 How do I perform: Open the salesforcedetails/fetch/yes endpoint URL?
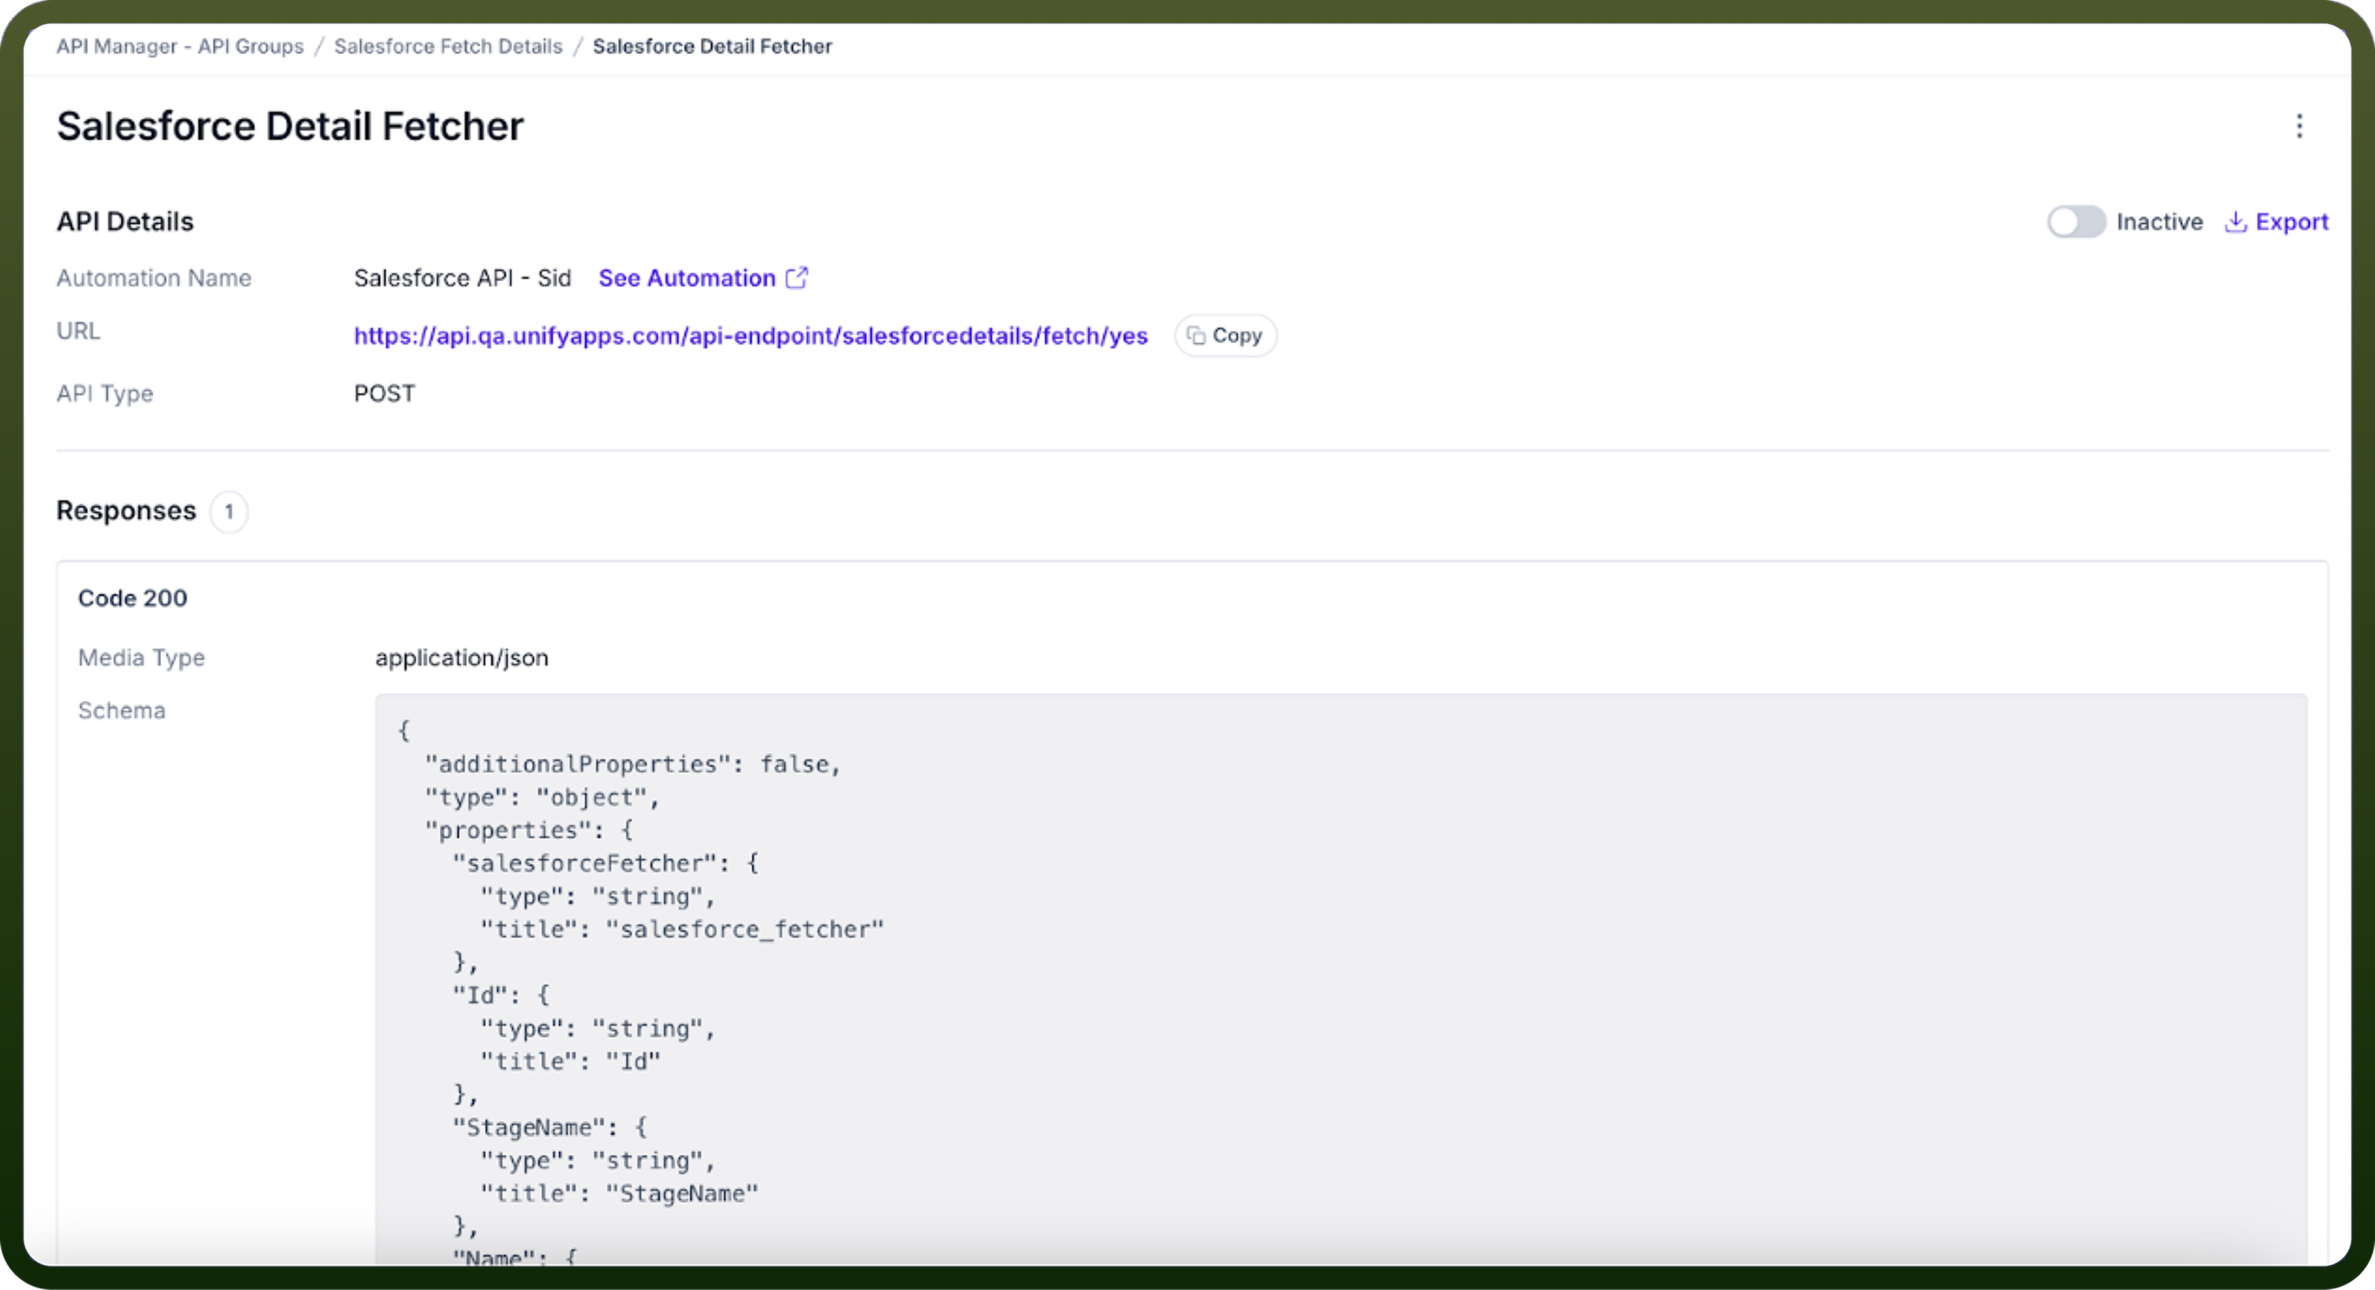tap(750, 336)
